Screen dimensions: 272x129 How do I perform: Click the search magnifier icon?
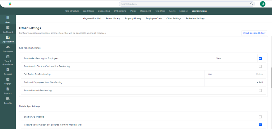tap(251, 4)
